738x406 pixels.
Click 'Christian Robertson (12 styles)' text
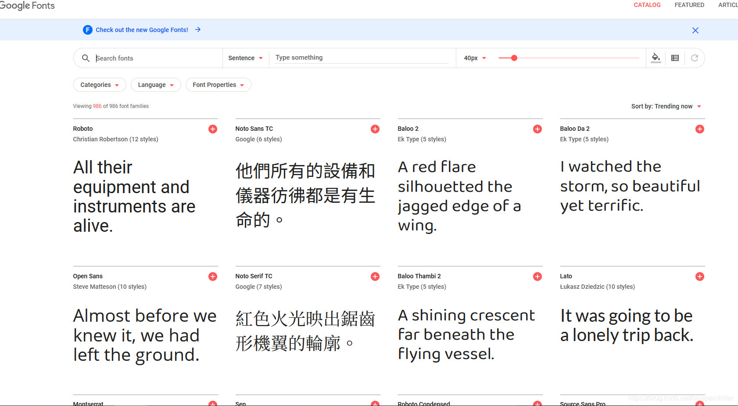(x=115, y=139)
